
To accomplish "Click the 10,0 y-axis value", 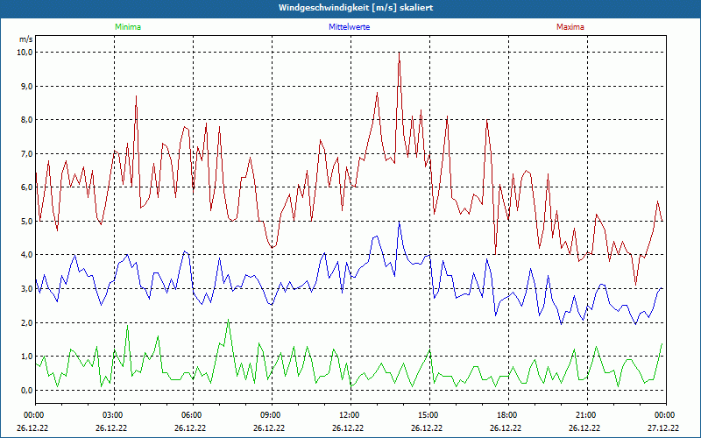I will pos(25,53).
